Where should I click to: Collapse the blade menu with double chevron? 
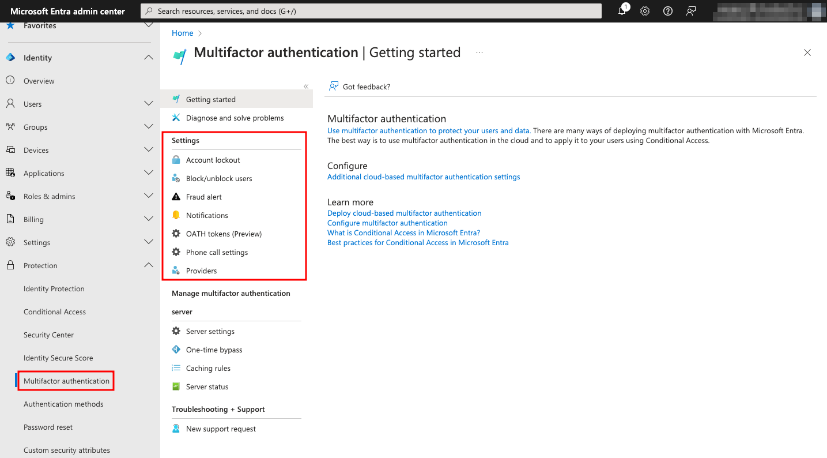click(306, 87)
